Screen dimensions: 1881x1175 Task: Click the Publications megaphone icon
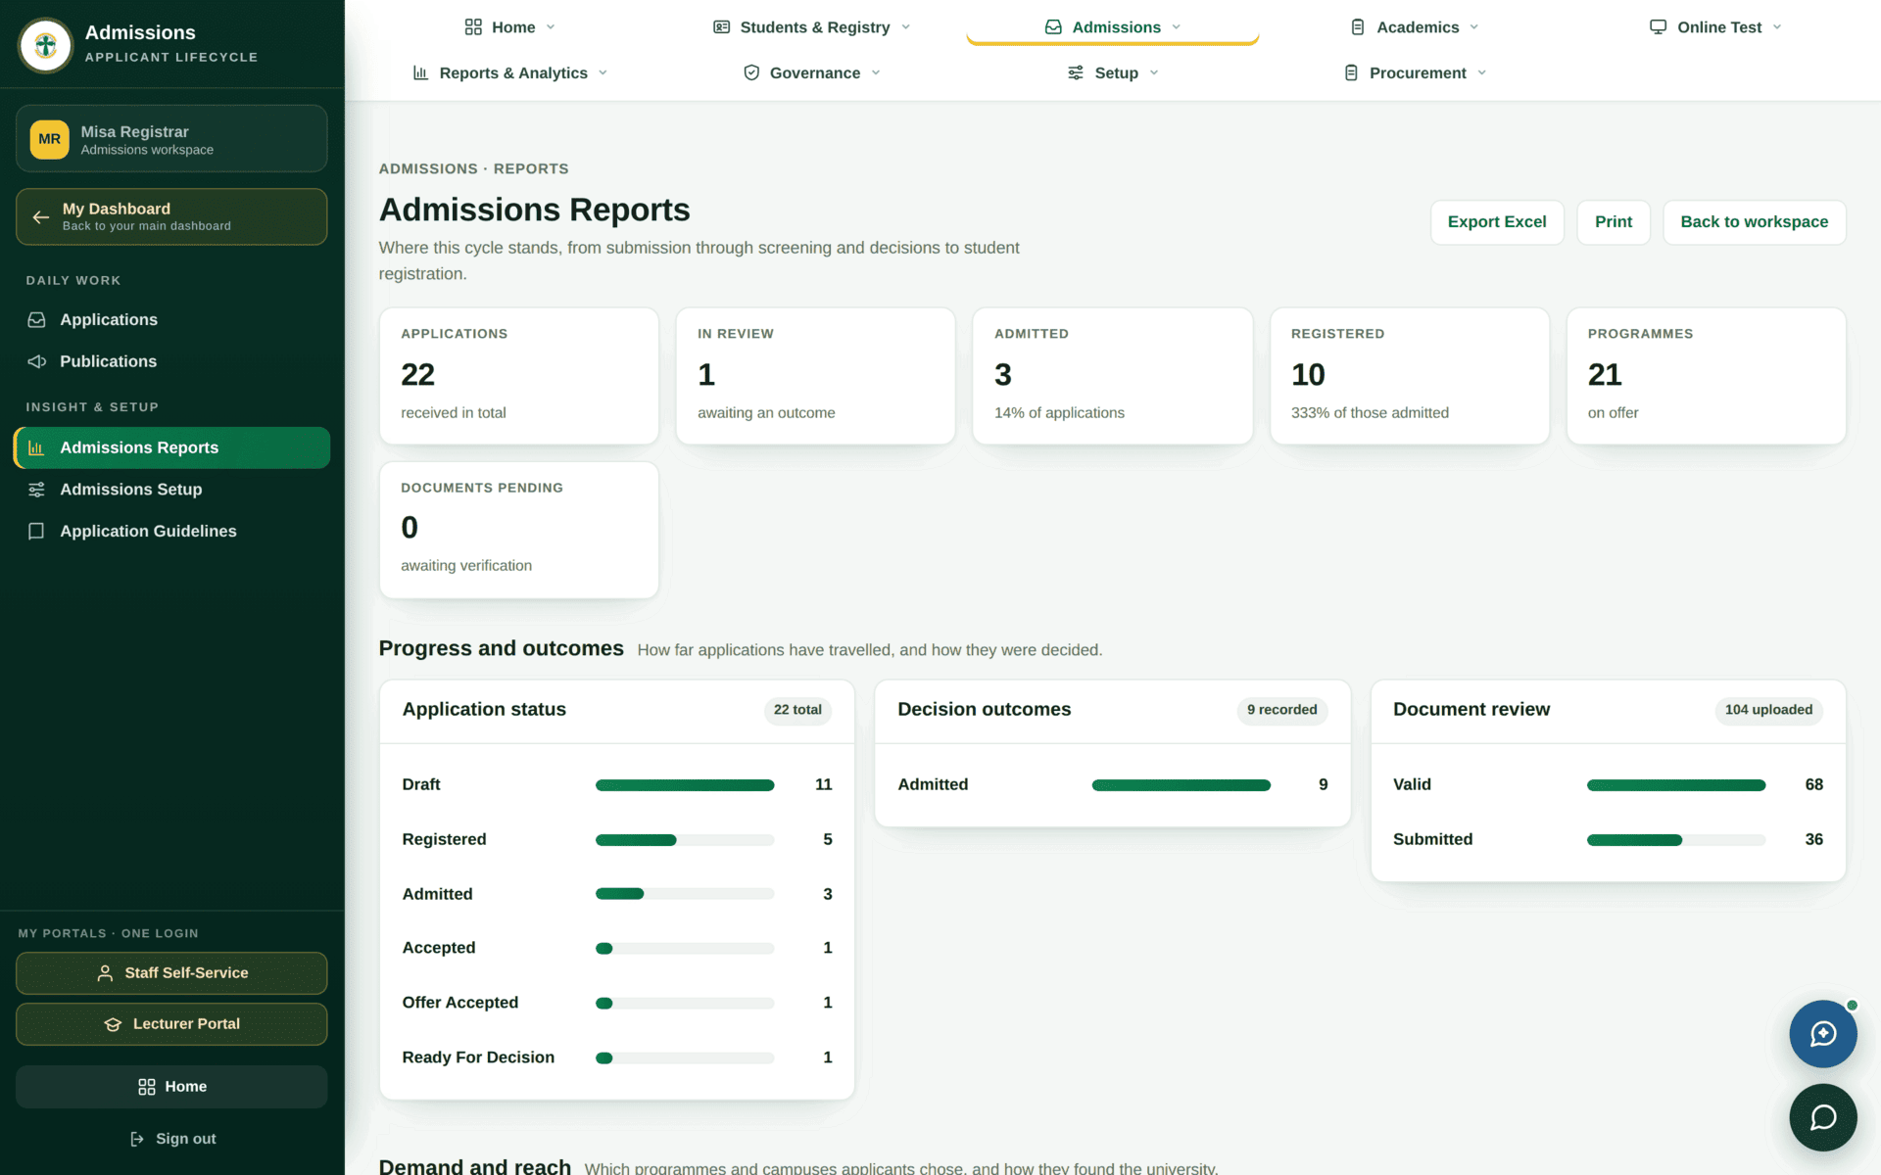point(36,361)
